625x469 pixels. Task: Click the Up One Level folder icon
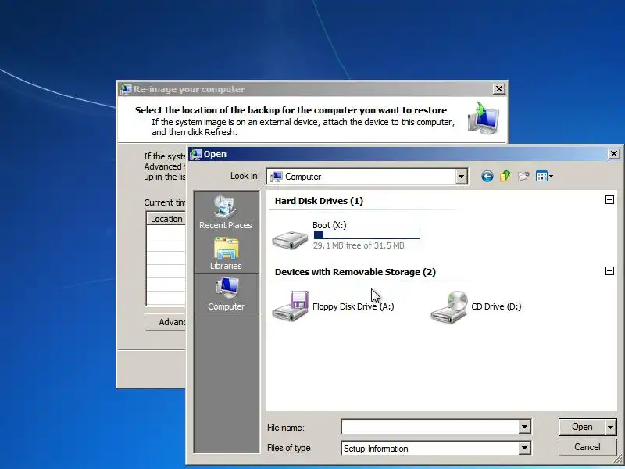[x=505, y=176]
